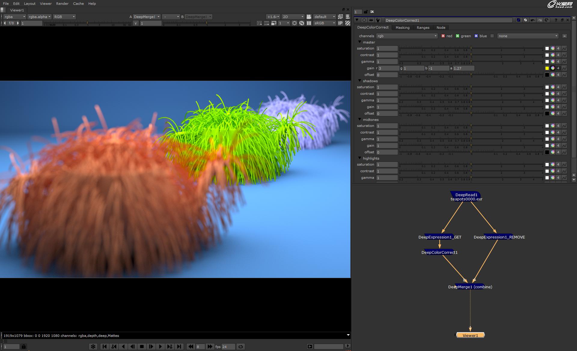Select the Viewer1 node
This screenshot has height=351, width=577.
tap(470, 335)
